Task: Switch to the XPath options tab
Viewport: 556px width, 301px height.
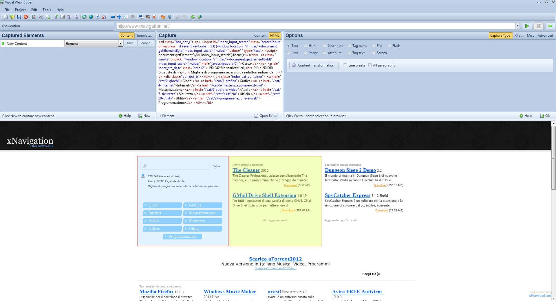Action: (x=519, y=36)
